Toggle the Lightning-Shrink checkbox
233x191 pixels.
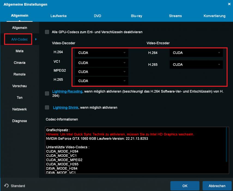[47, 108]
